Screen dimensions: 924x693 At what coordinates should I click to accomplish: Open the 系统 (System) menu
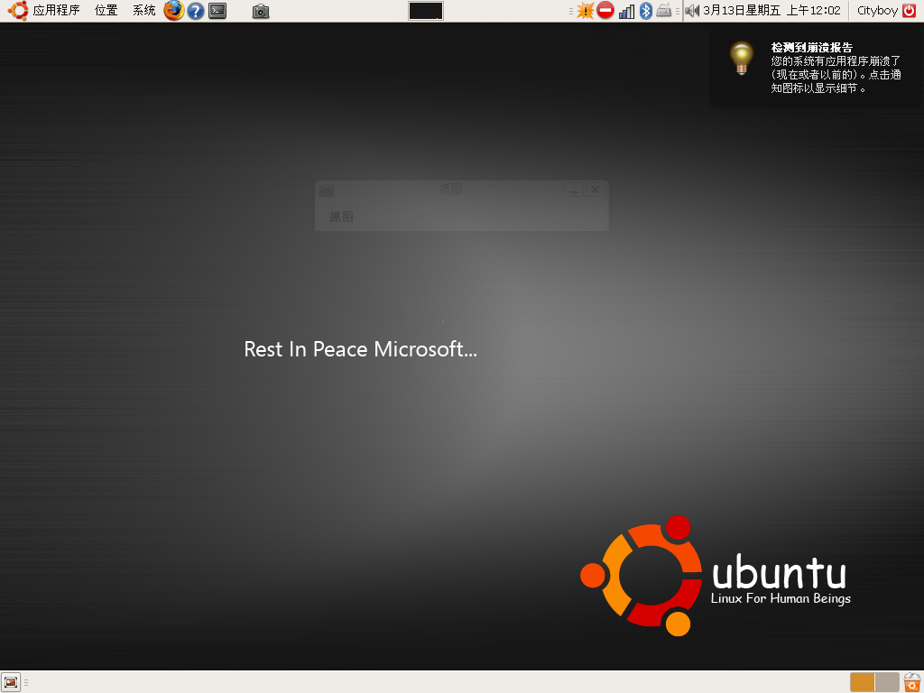(x=143, y=11)
